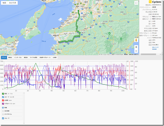
Task: Click average heart rate 132 bpm
Action: pyautogui.click(x=155, y=28)
